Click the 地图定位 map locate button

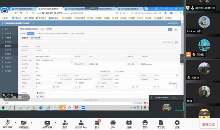tap(174, 83)
